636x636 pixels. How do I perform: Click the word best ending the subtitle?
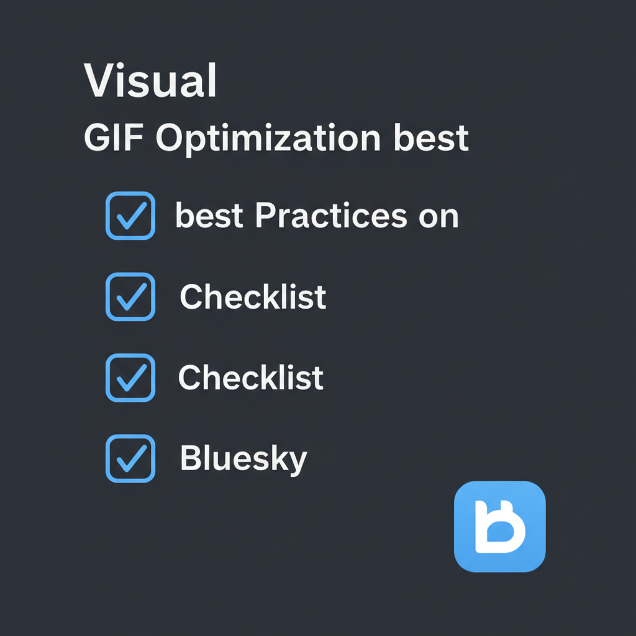431,137
